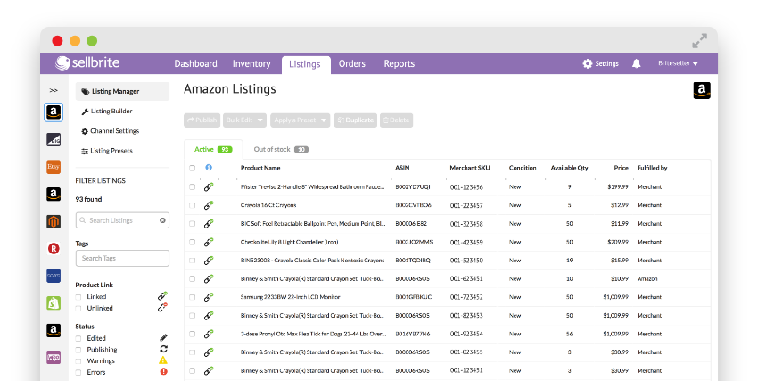Click ASIN B002YD7UQI cell
This screenshot has width=758, height=381.
(413, 186)
